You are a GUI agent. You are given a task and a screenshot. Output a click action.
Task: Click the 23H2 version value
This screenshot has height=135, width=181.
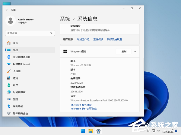pos(73,74)
